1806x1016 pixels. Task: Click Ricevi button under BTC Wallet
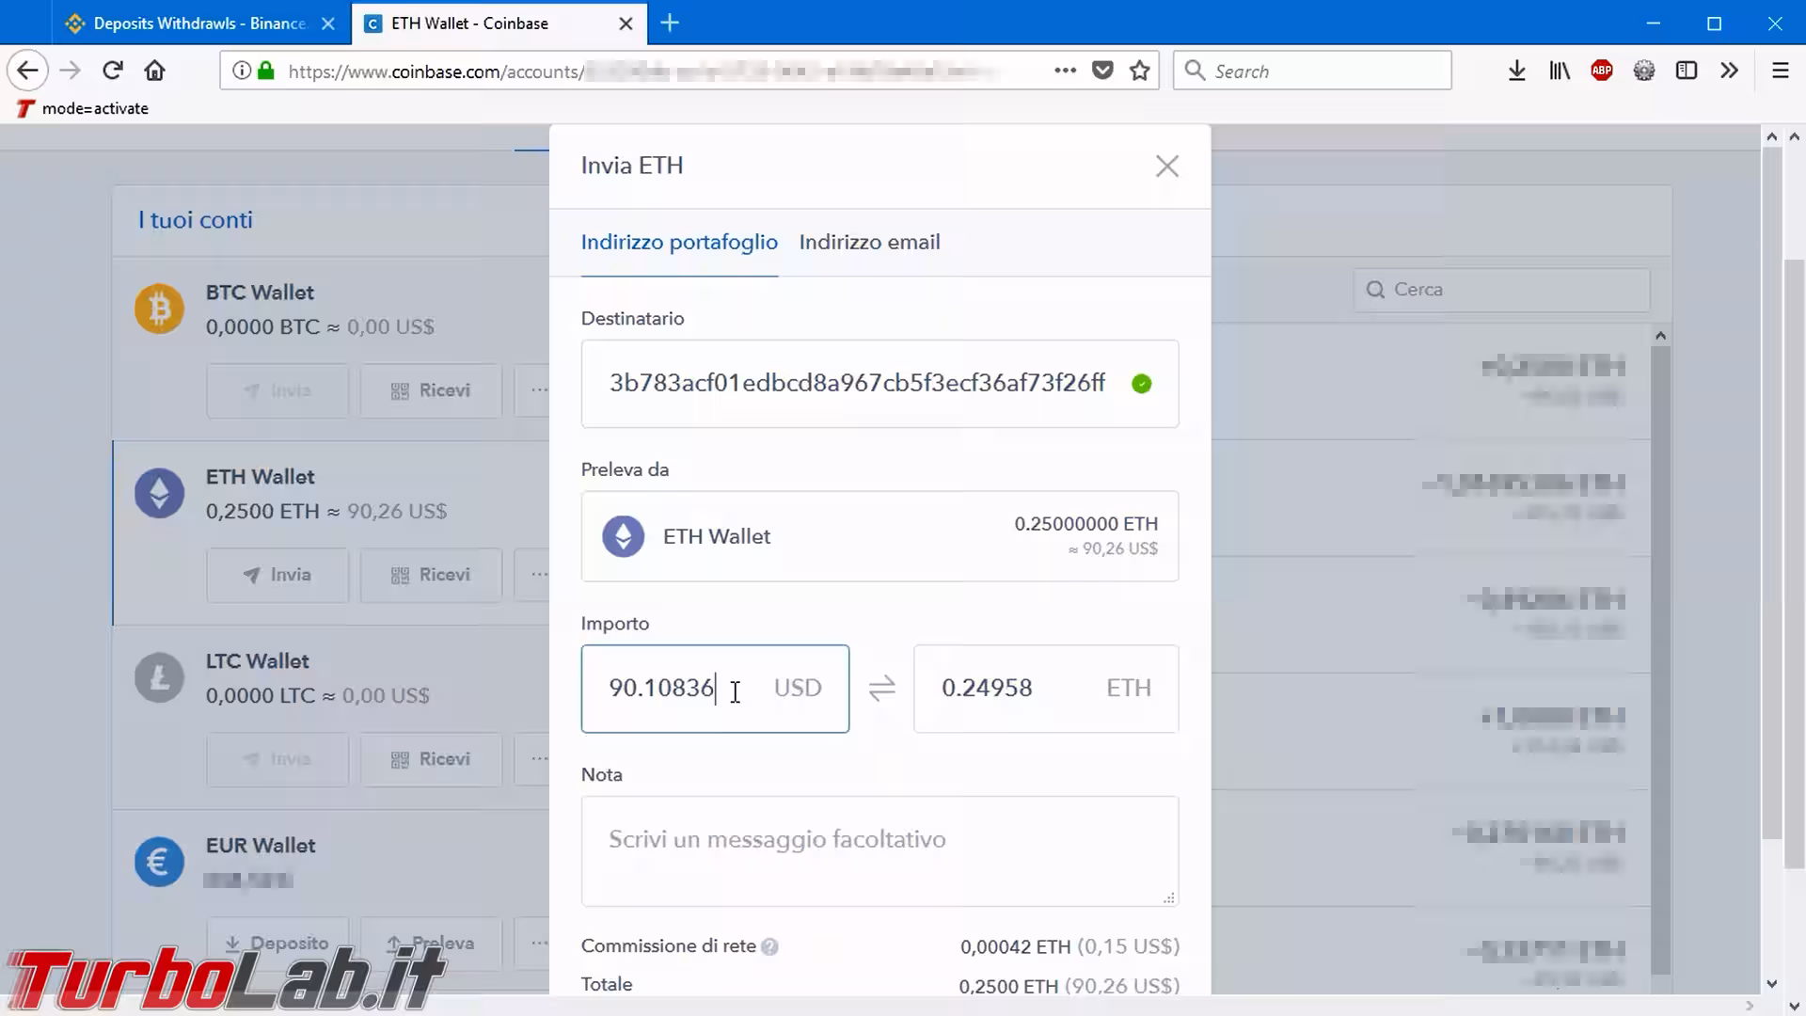[431, 390]
